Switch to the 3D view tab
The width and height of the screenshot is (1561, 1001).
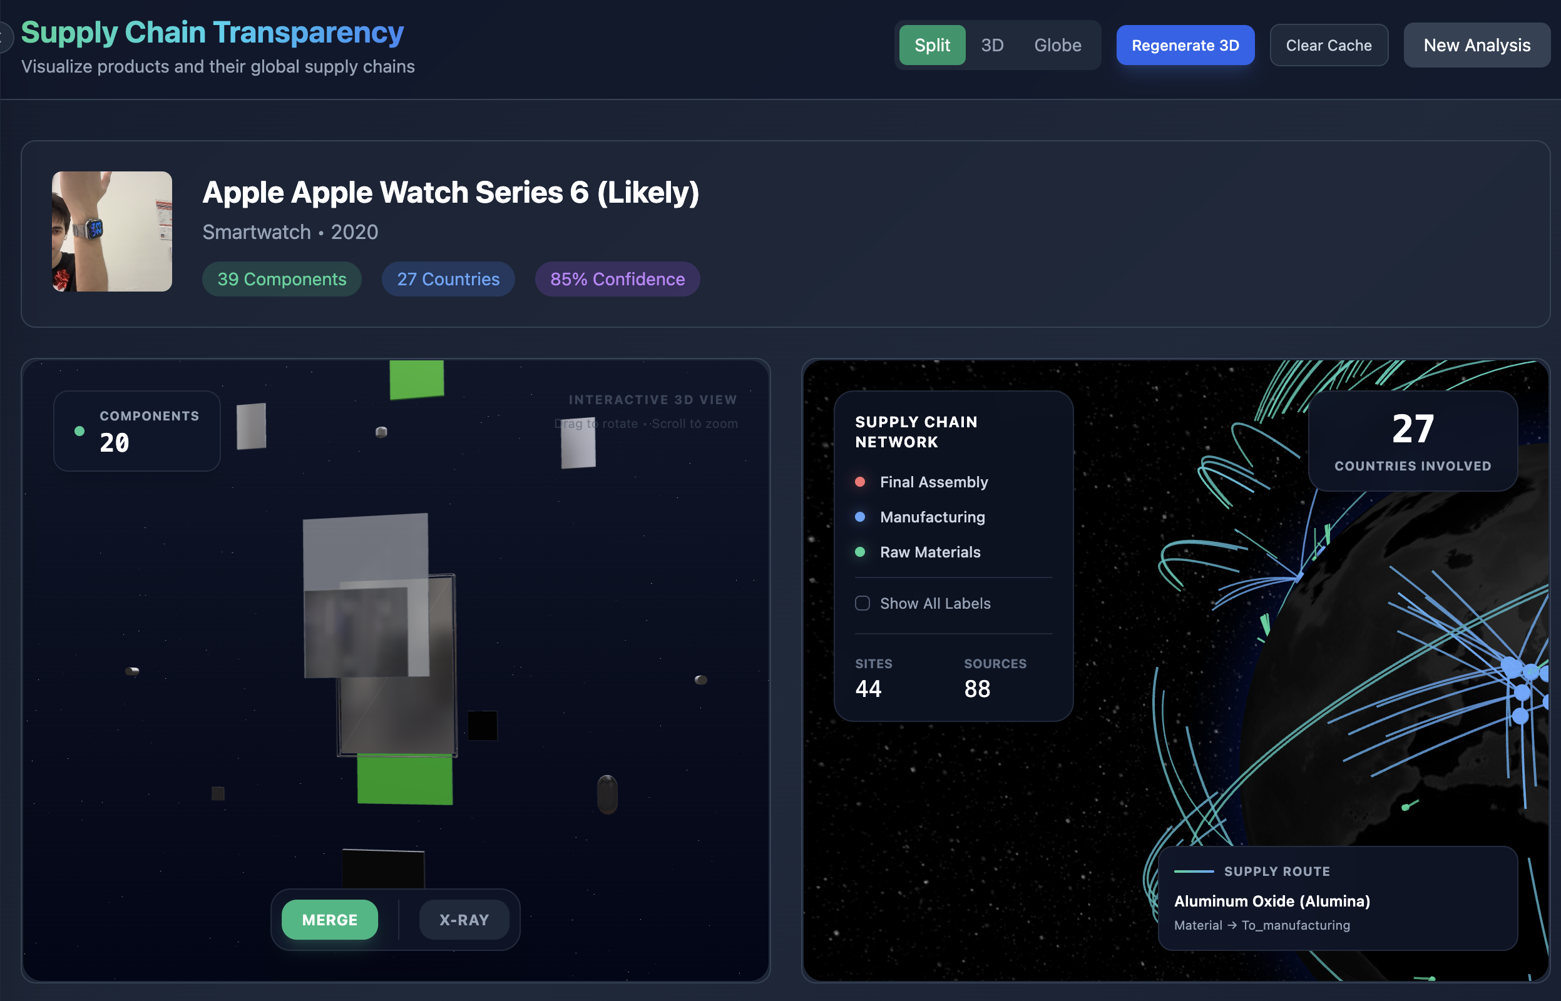click(x=992, y=45)
